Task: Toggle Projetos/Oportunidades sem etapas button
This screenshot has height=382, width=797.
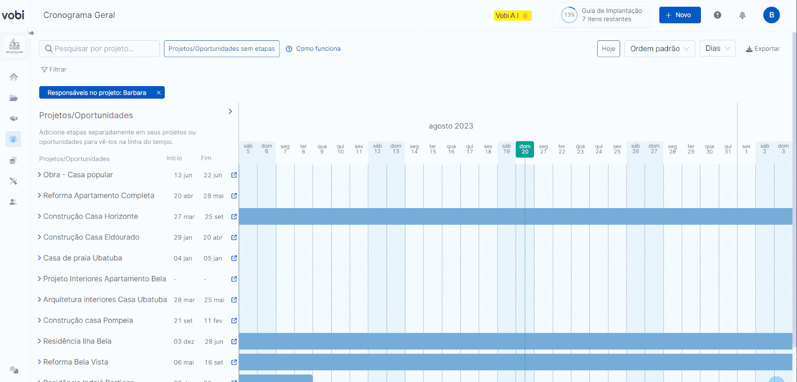Action: 222,49
